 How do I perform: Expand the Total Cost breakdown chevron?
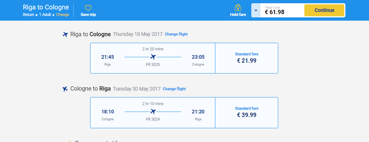(256, 11)
